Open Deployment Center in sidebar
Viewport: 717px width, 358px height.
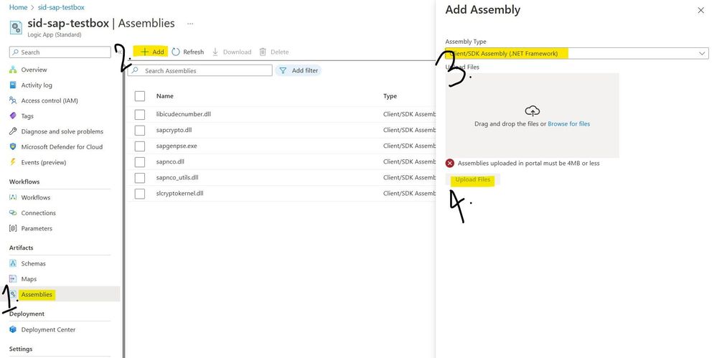(x=49, y=329)
